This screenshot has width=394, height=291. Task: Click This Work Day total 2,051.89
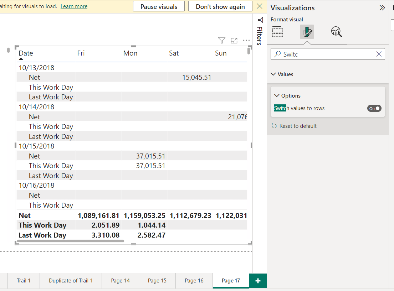(x=106, y=225)
